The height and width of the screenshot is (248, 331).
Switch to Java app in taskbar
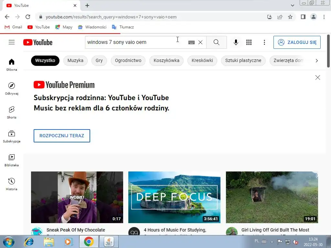pyautogui.click(x=109, y=242)
